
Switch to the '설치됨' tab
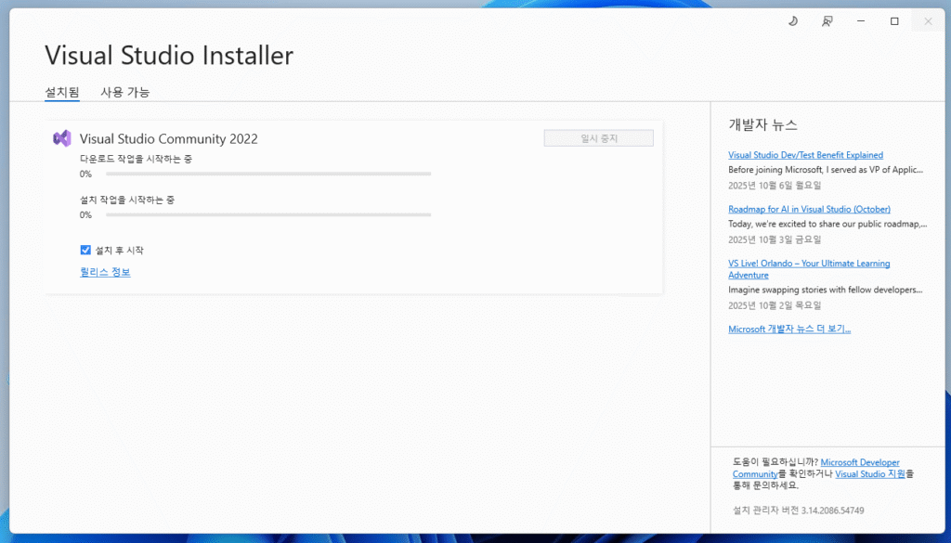tap(62, 92)
